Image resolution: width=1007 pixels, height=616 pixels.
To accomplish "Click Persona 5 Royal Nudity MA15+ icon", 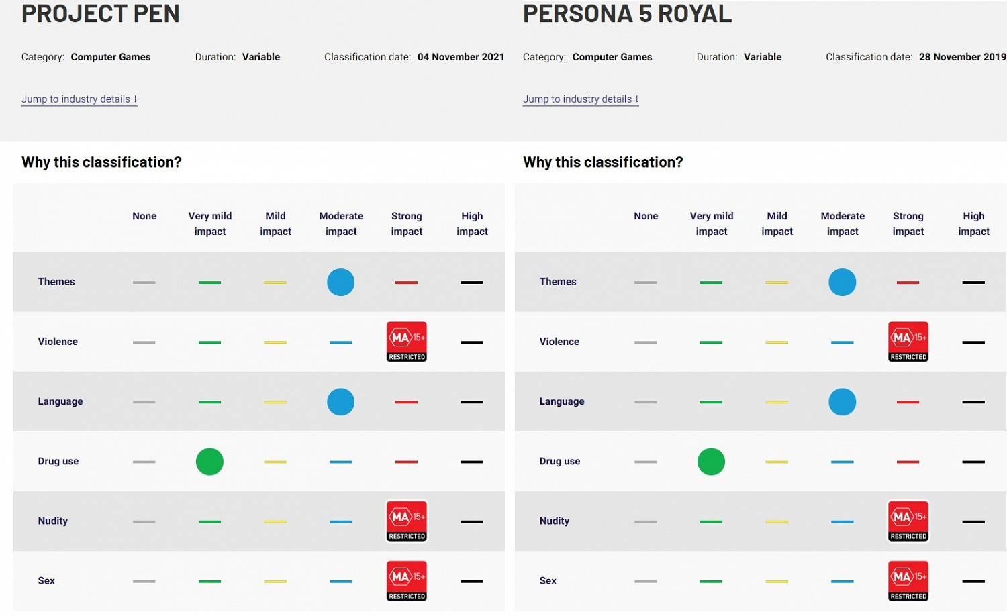I will [x=908, y=521].
